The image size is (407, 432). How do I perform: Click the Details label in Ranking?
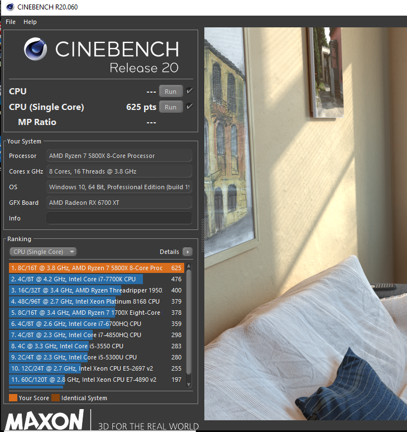tap(169, 252)
